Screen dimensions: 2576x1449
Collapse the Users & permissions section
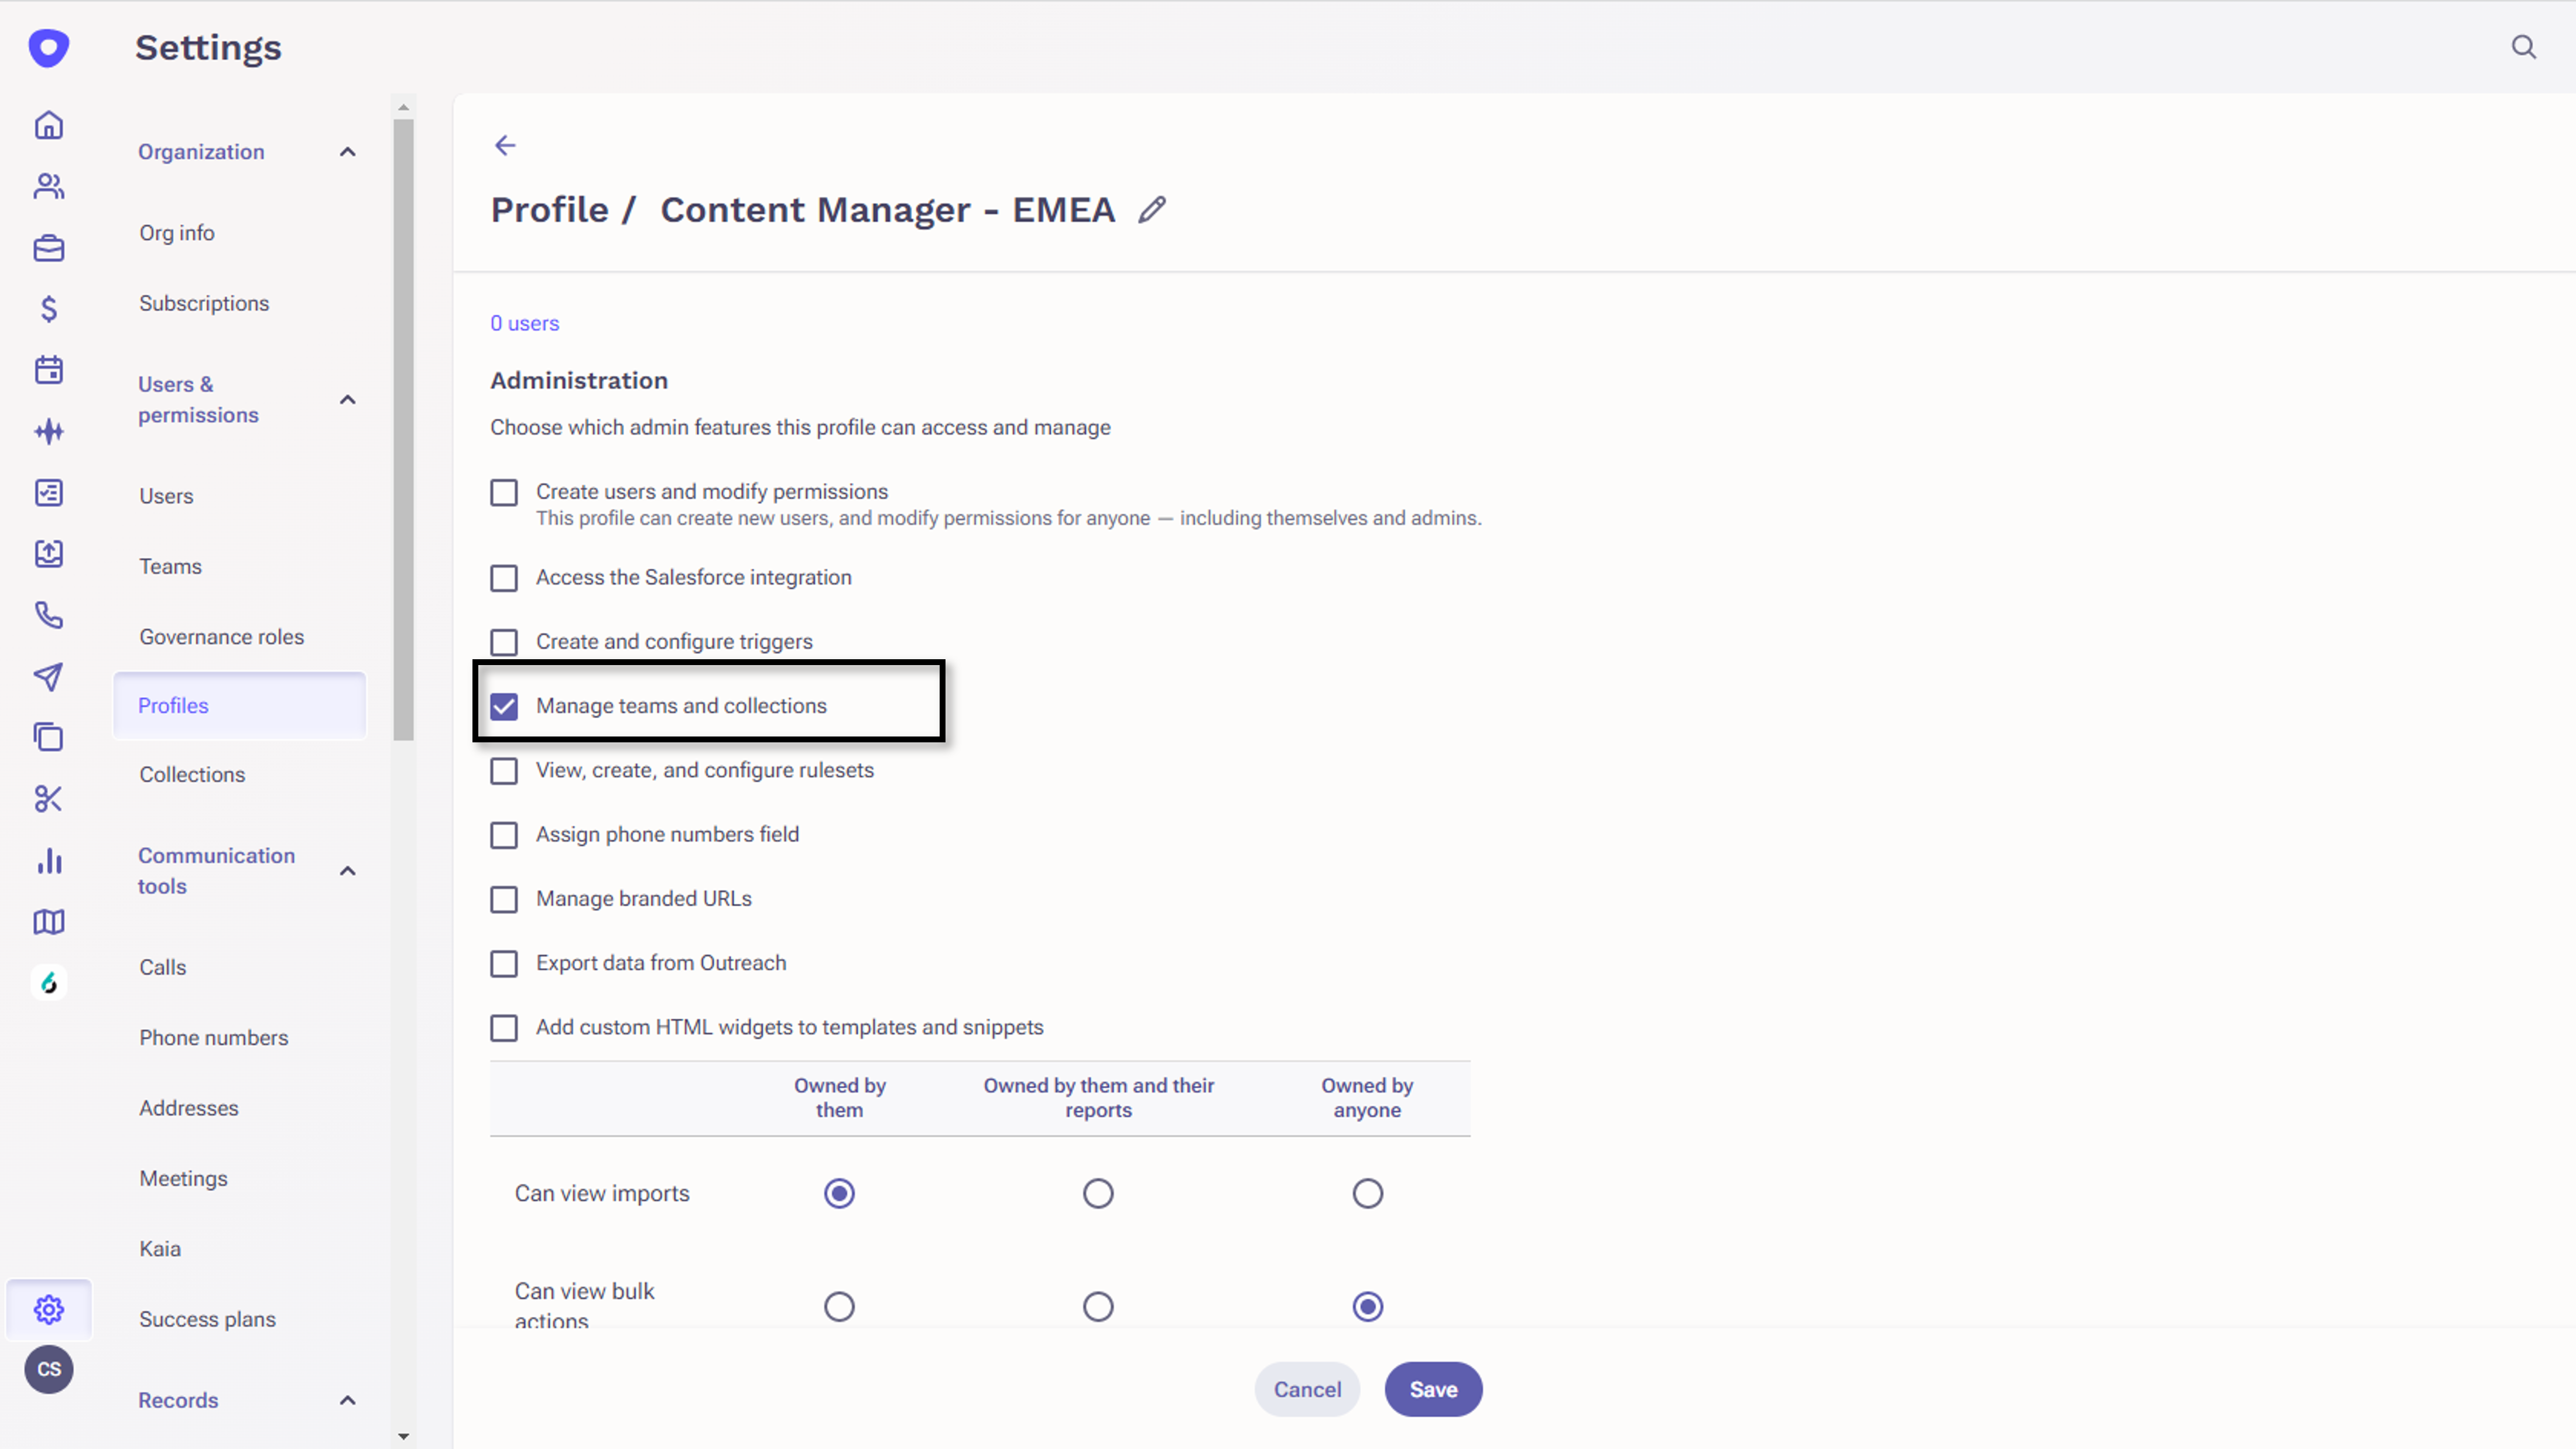pos(347,399)
